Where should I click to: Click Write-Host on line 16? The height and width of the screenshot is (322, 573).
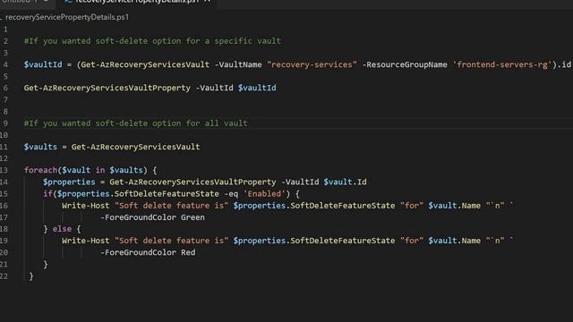(x=86, y=206)
